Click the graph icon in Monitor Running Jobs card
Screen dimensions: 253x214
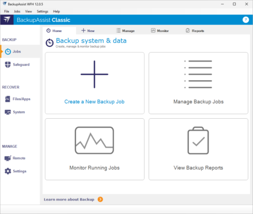click(x=94, y=140)
